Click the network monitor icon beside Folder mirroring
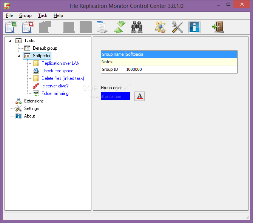253x223 pixels. point(36,93)
